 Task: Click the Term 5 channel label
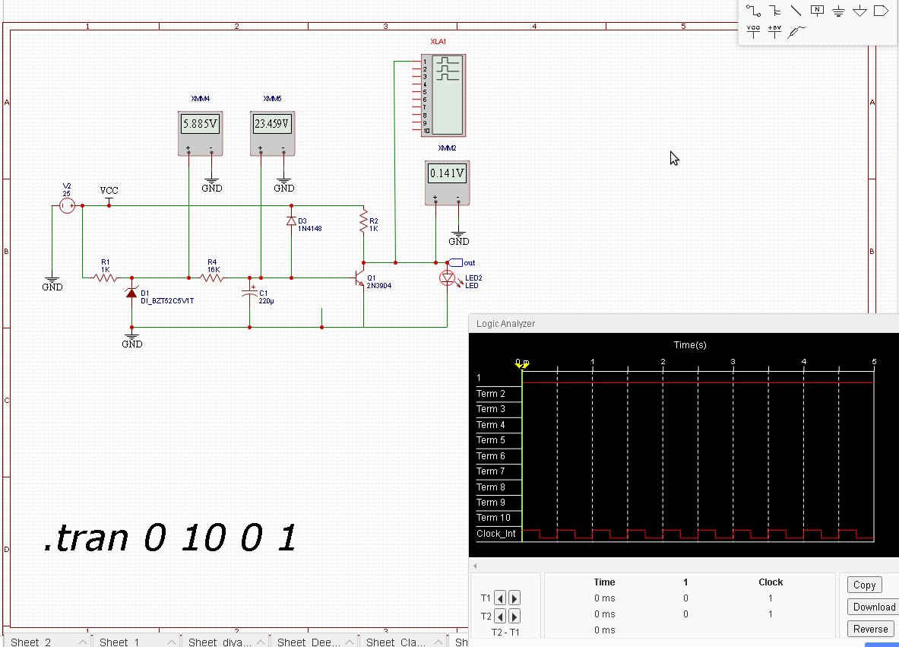pos(491,440)
